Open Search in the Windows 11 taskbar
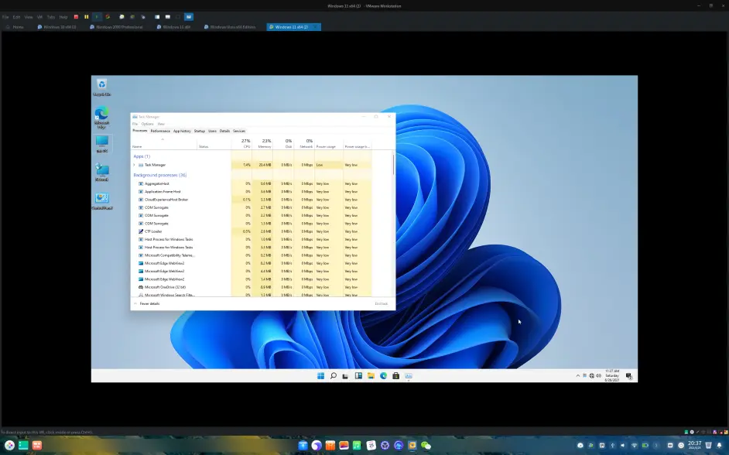The height and width of the screenshot is (455, 729). 334,375
